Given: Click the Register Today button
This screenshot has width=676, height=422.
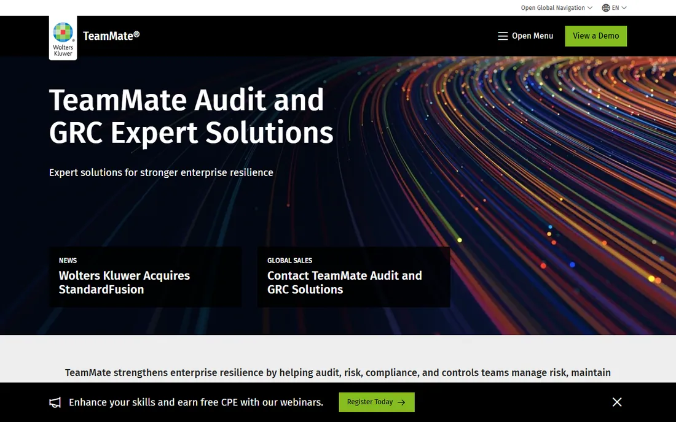Looking at the screenshot, I should pos(377,402).
